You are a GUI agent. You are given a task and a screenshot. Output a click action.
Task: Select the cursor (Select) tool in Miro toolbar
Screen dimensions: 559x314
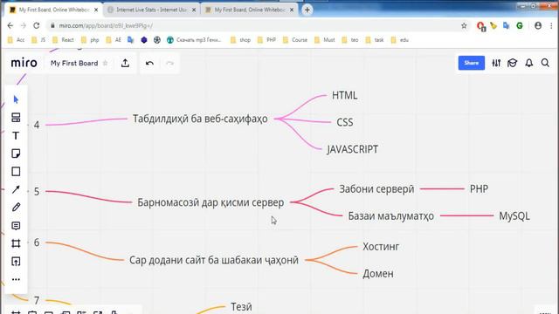[16, 99]
